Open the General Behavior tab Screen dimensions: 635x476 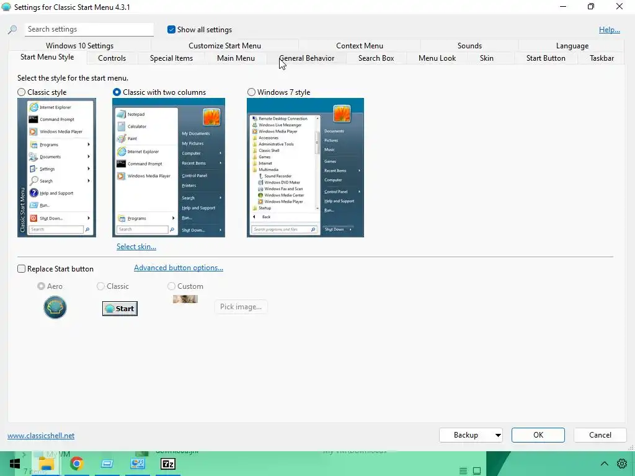pyautogui.click(x=306, y=58)
